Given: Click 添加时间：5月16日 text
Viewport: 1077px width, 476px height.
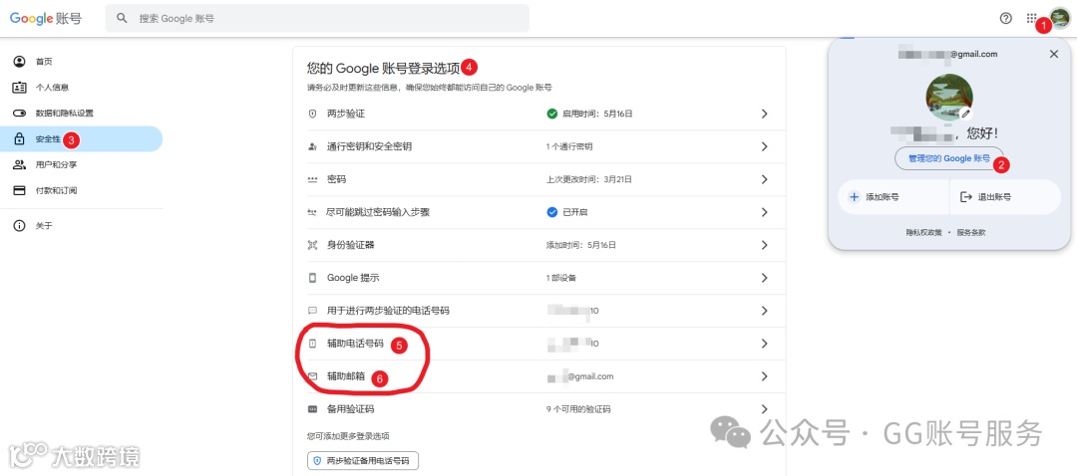Looking at the screenshot, I should click(x=581, y=246).
